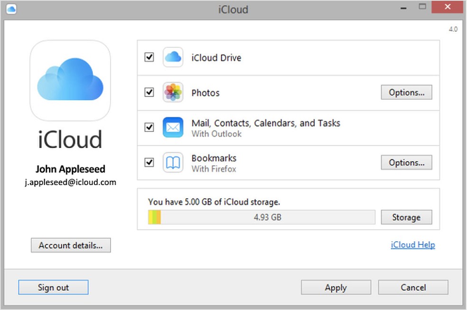The height and width of the screenshot is (310, 467).
Task: Open the iCloud Help link
Action: pyautogui.click(x=412, y=244)
